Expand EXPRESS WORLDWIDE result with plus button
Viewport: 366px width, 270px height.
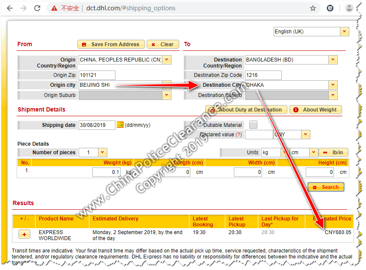click(24, 234)
